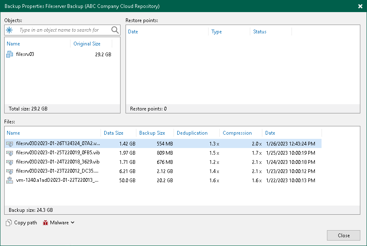Sort files by Backup Size column header
The image size is (367, 246).
tap(152, 133)
